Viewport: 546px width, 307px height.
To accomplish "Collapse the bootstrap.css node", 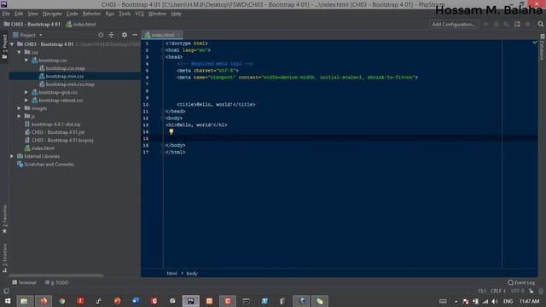I will [26, 61].
